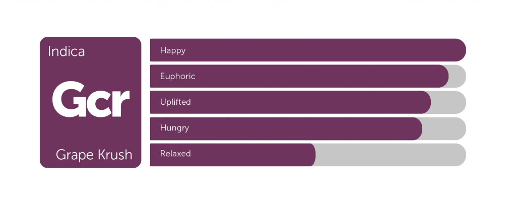Click the Euphoric bar label
516x205 pixels.
(178, 77)
